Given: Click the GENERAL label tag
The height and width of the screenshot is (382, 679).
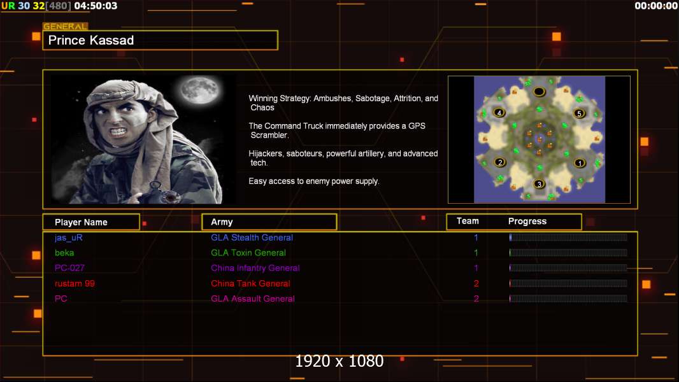Looking at the screenshot, I should coord(66,26).
